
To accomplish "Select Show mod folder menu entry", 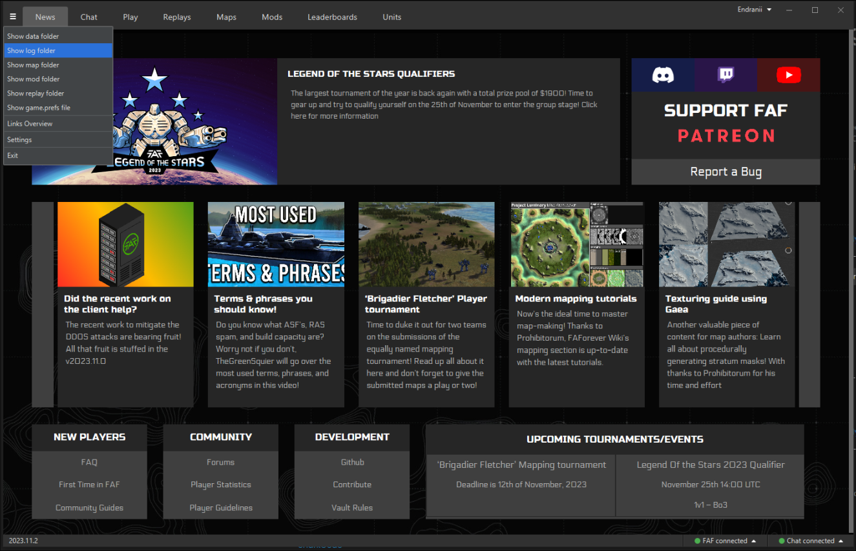I will pyautogui.click(x=58, y=79).
